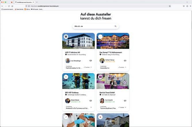This screenshot has height=127, width=192.
Task: Select the Ausbildungsmesse Hauzenberg browser tab
Action: pos(24,2)
